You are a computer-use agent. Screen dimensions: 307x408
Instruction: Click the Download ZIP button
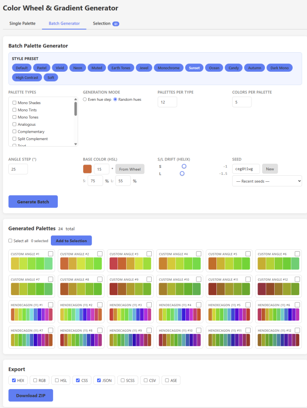[31, 396]
